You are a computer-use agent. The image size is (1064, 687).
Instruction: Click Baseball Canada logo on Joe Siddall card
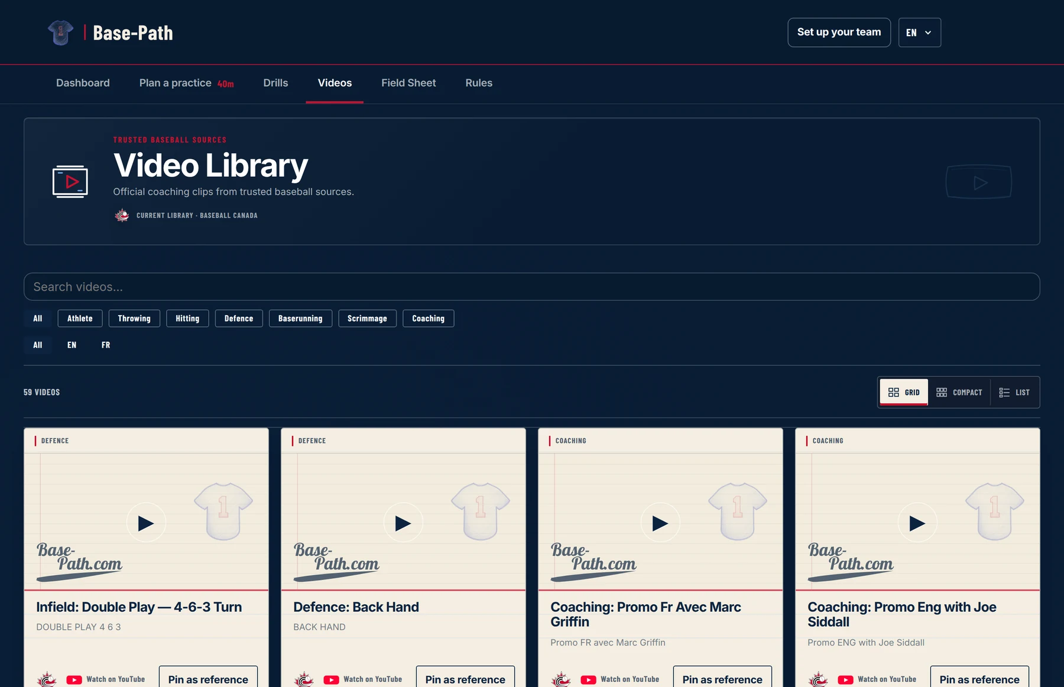[x=819, y=679]
